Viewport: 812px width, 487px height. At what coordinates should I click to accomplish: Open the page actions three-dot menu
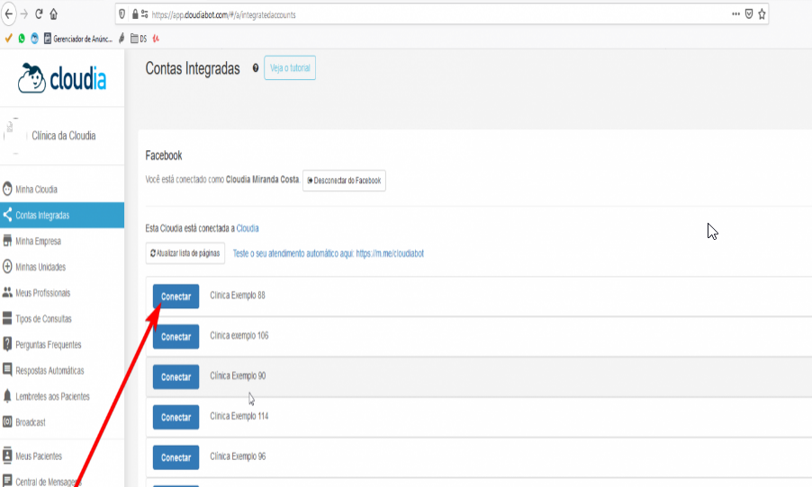pos(735,14)
